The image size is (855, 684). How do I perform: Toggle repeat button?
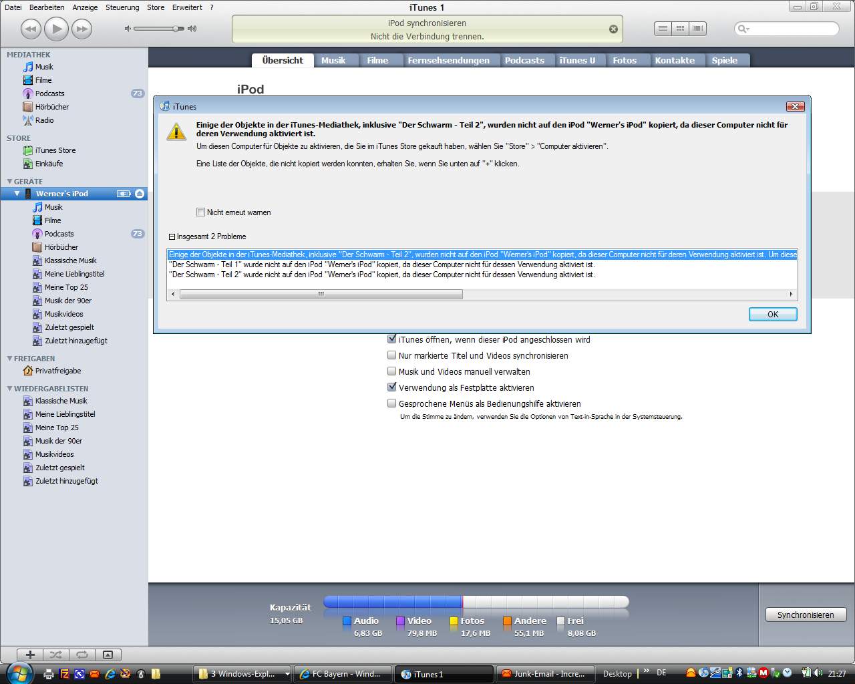pos(82,655)
